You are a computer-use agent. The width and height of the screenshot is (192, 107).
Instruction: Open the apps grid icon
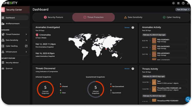pyautogui.click(x=178, y=3)
